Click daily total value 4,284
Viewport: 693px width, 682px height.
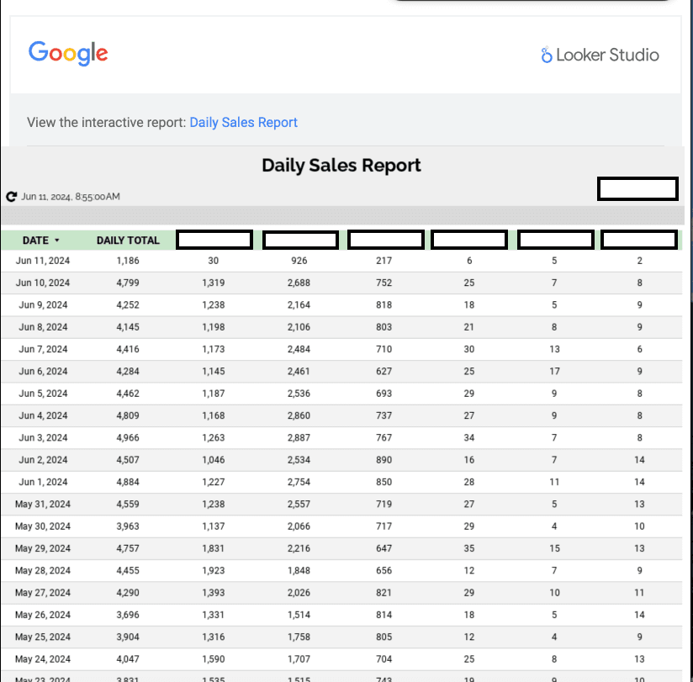(128, 372)
